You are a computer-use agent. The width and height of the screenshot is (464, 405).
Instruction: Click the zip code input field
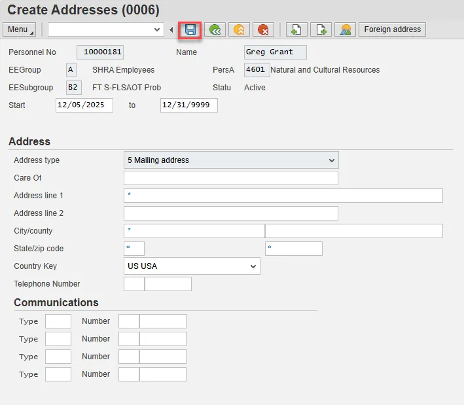click(x=293, y=249)
